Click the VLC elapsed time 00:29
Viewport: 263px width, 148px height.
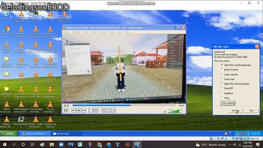coord(67,106)
